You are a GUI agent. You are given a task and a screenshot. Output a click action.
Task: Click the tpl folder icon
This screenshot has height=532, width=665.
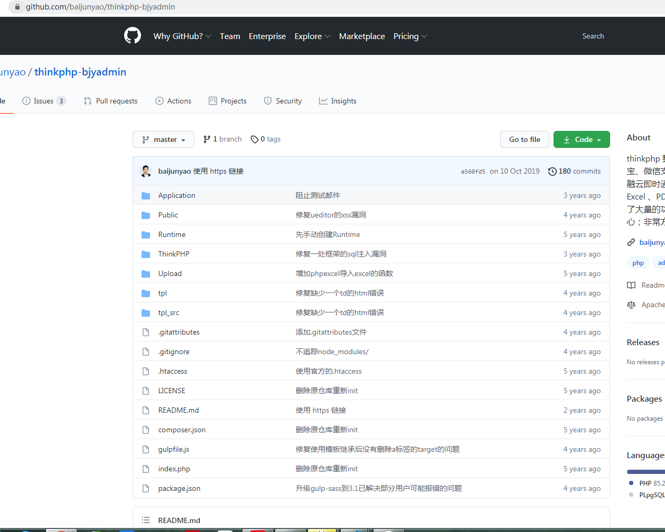click(146, 293)
